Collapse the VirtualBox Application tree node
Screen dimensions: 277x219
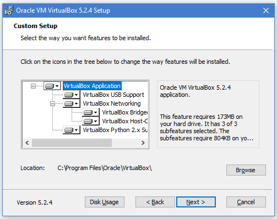point(33,86)
